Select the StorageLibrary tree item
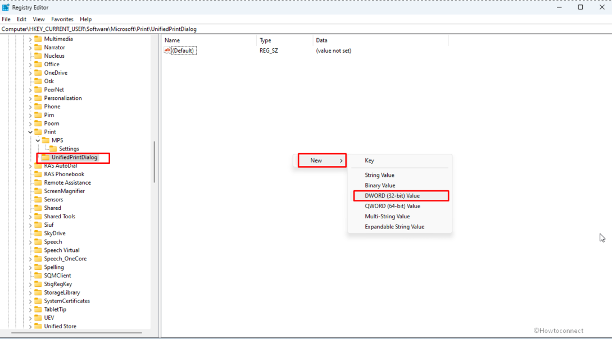 (62, 292)
